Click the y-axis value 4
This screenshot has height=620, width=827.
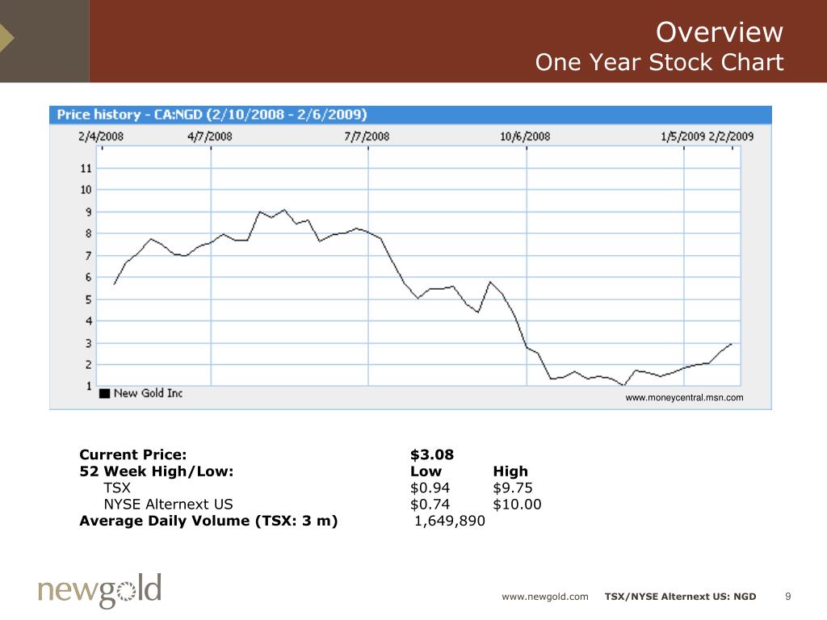89,320
